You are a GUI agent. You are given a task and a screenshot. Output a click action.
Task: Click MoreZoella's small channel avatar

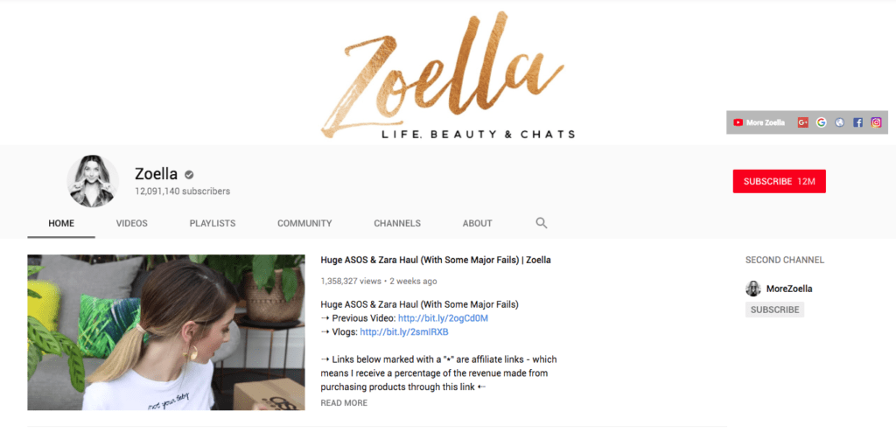point(753,289)
